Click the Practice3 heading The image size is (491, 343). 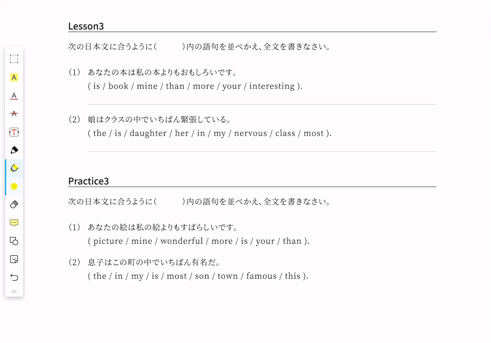[x=89, y=181]
